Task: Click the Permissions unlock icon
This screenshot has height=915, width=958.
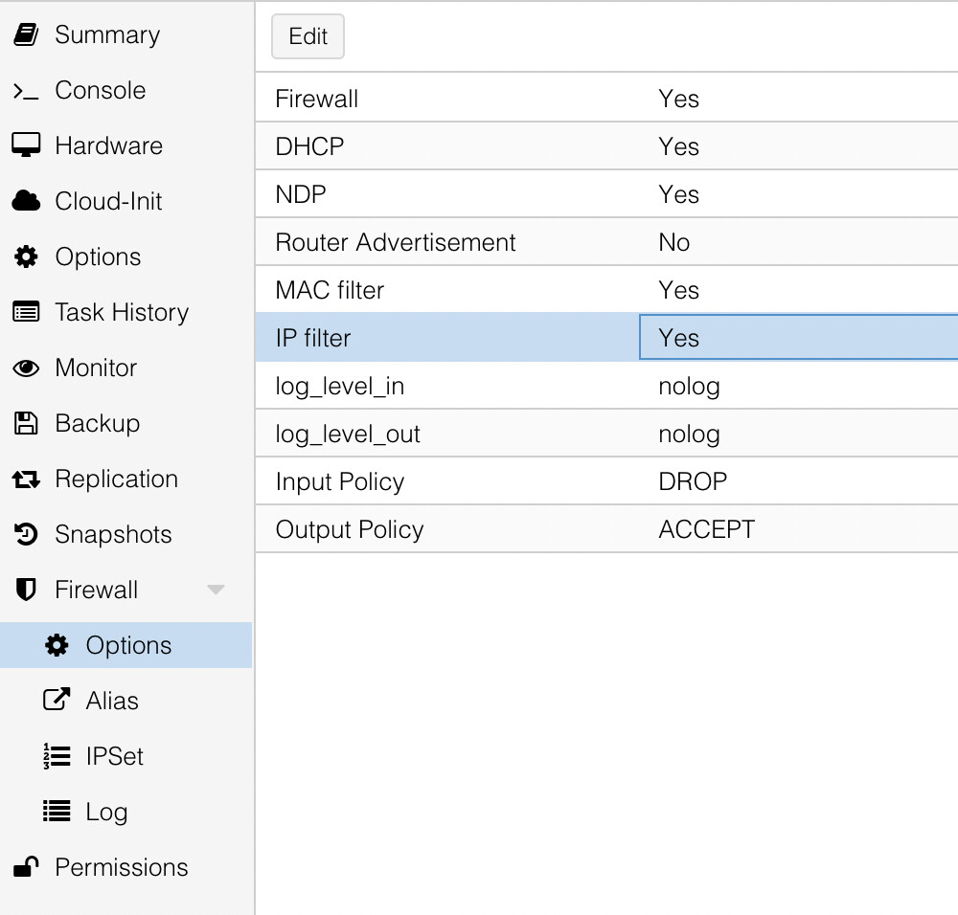Action: (x=26, y=867)
